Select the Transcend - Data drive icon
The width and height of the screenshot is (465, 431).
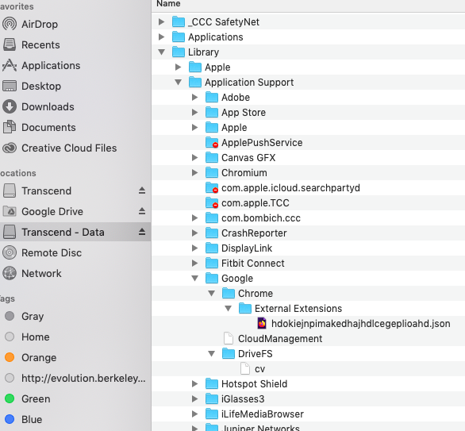(x=10, y=232)
